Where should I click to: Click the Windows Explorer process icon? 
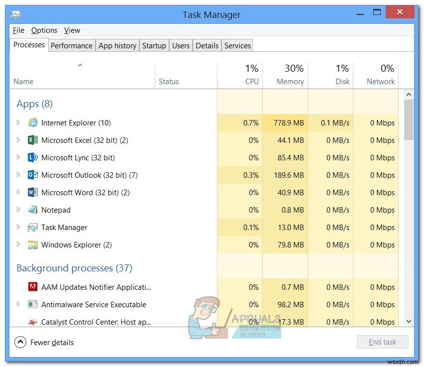32,245
